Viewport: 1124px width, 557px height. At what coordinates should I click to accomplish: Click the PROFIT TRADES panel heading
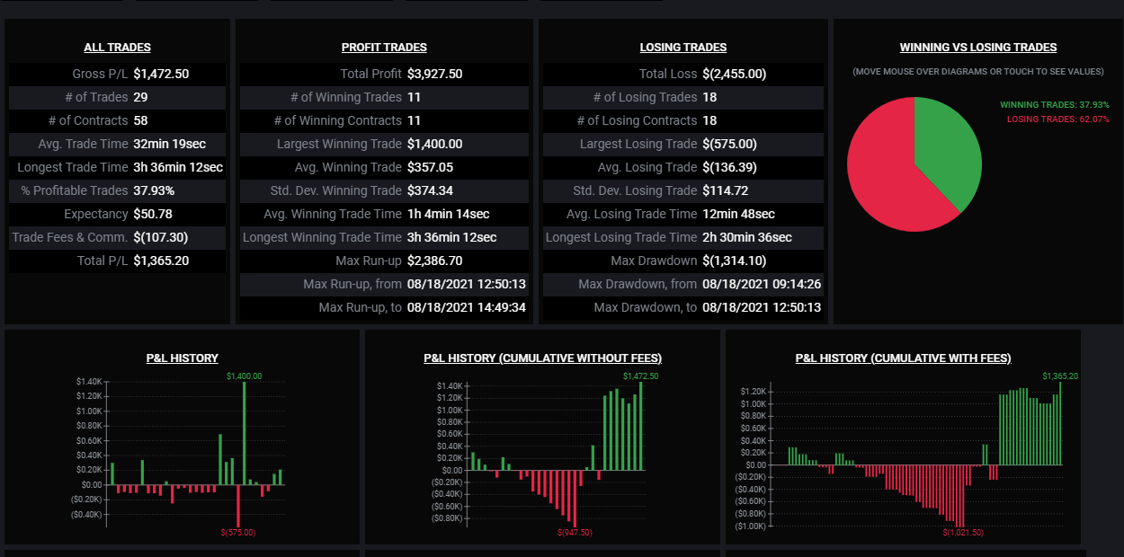point(384,48)
